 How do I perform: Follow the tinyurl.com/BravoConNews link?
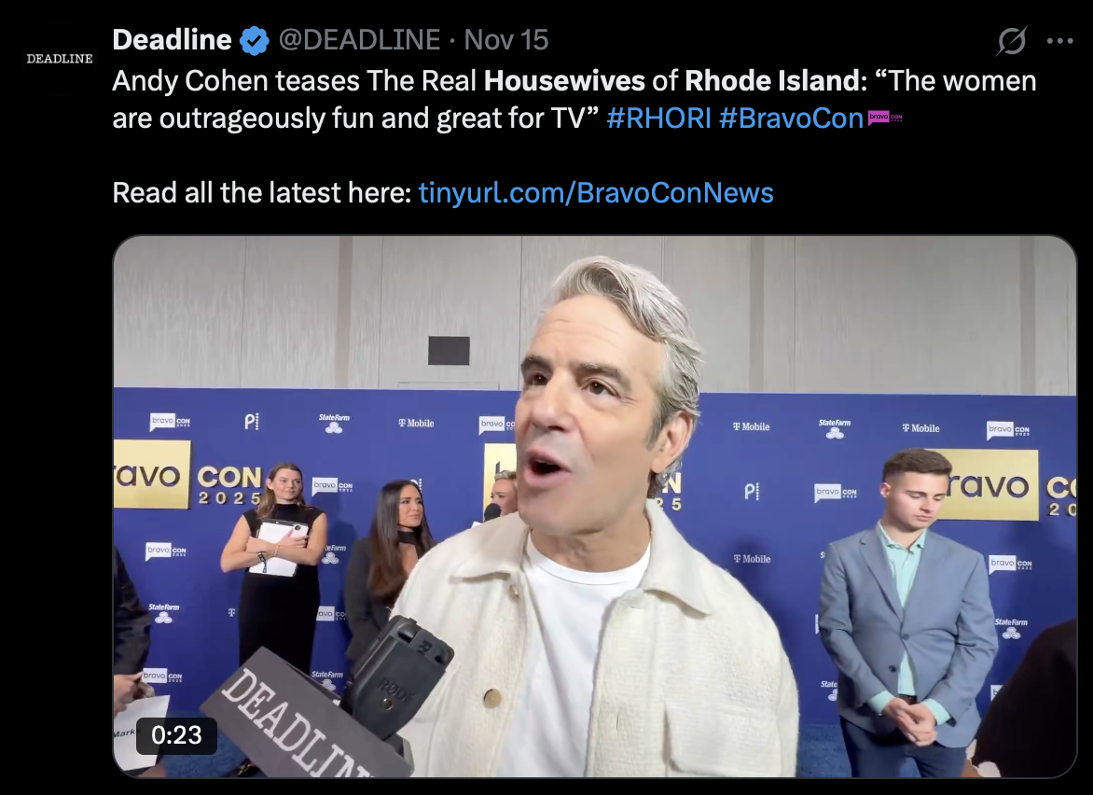point(596,192)
